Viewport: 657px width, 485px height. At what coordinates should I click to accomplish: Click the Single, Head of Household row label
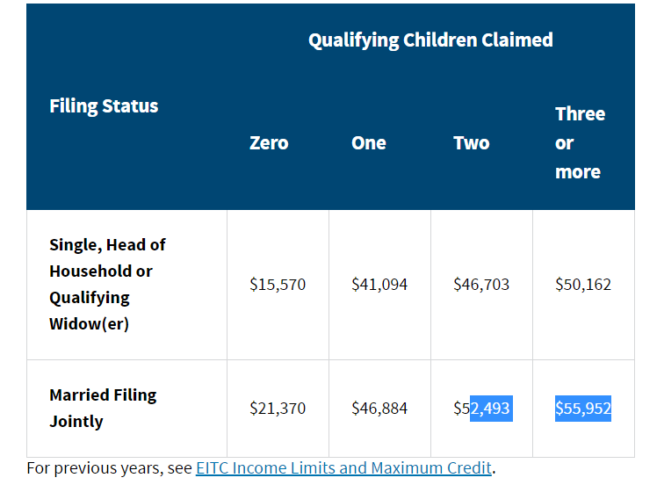[107, 284]
